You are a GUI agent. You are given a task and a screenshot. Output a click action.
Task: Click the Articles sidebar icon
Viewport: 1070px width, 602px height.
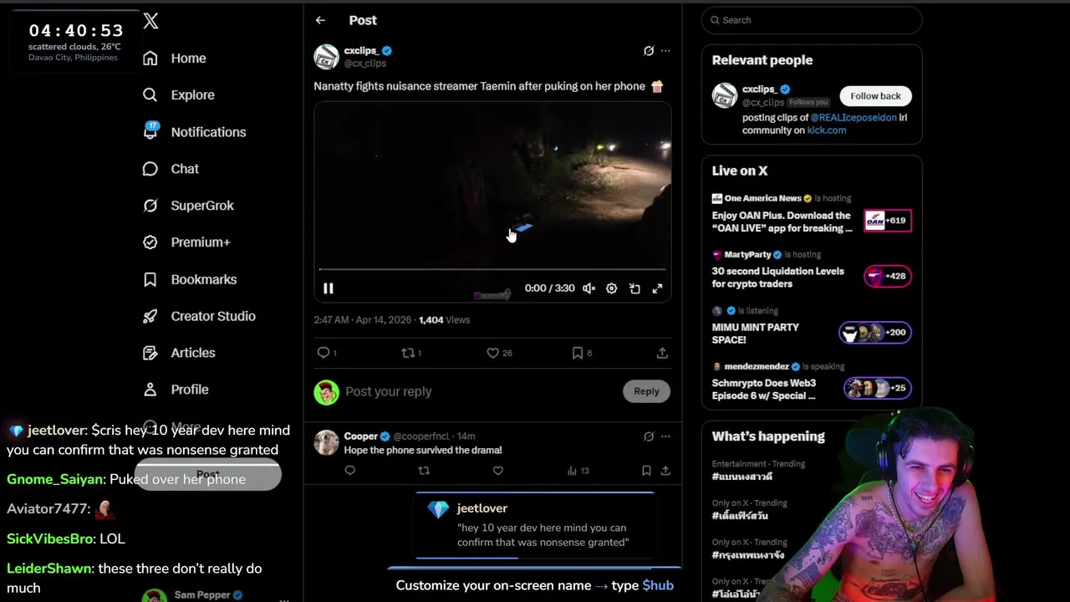[150, 353]
